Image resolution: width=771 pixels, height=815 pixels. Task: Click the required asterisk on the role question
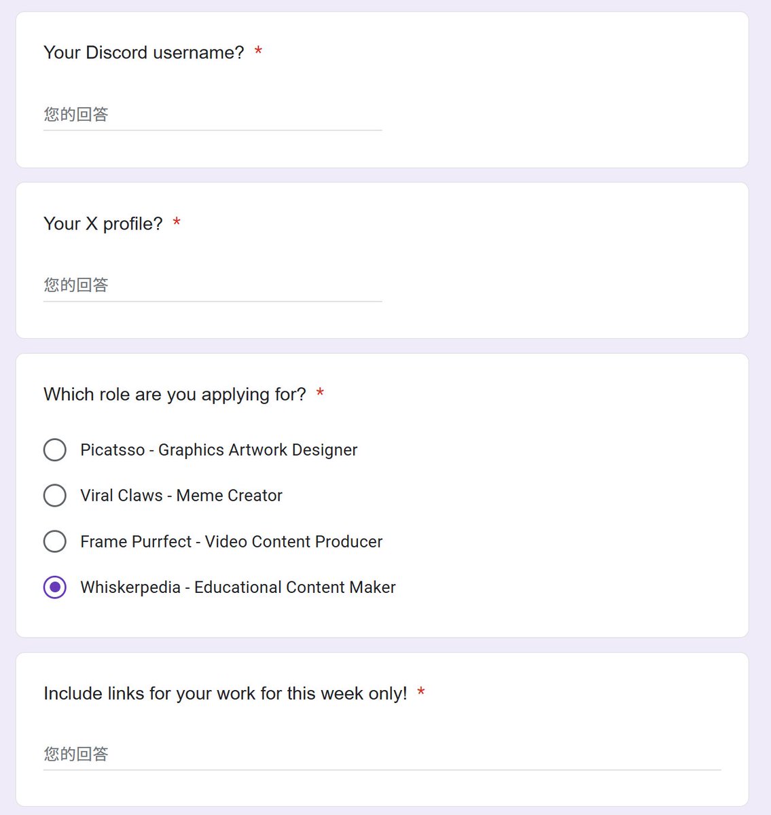pyautogui.click(x=320, y=393)
